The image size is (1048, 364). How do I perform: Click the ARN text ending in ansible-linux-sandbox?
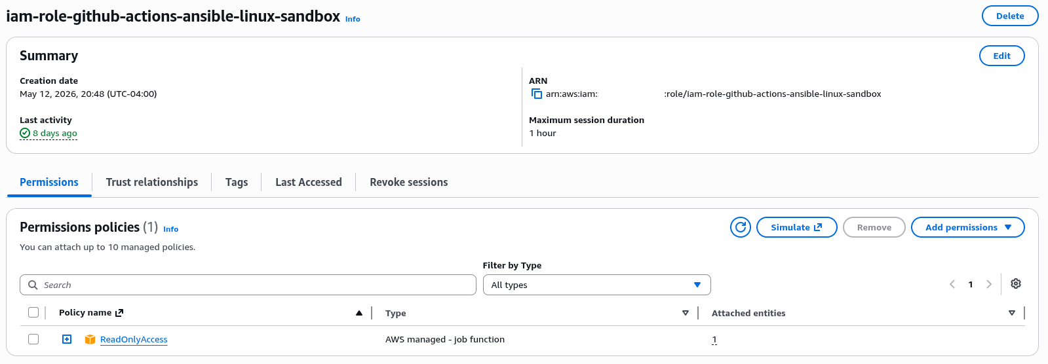773,94
